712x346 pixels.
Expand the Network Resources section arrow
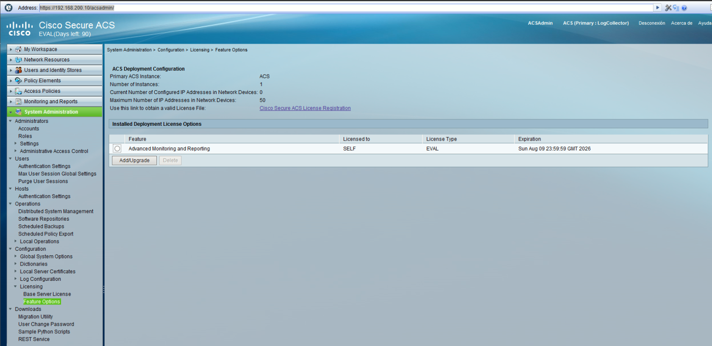tap(11, 60)
